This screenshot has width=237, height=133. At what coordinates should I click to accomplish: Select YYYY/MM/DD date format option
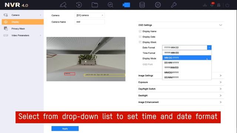coord(187,68)
